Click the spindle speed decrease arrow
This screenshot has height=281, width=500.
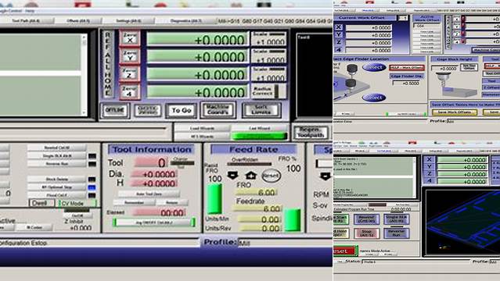pos(326,176)
